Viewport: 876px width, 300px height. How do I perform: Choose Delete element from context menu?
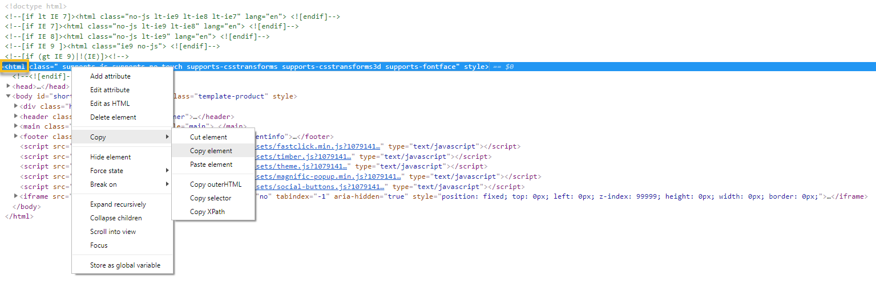[122, 117]
